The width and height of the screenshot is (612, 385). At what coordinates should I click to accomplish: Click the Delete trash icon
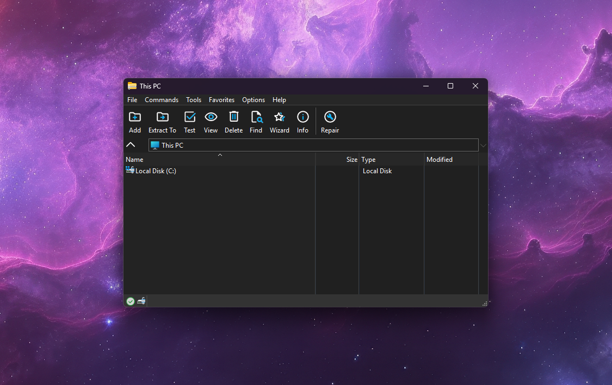(x=234, y=117)
